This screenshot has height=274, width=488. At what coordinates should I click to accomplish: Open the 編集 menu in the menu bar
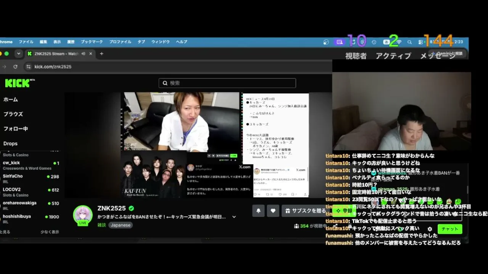coord(43,42)
